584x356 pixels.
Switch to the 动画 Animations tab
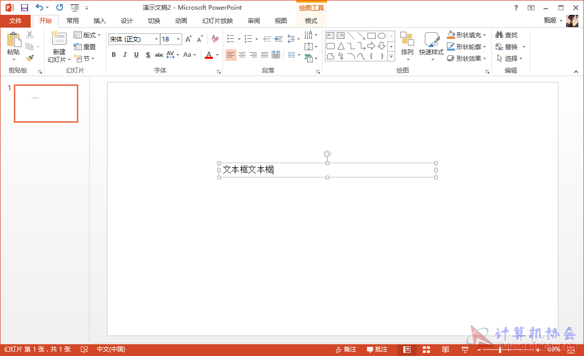tap(181, 21)
